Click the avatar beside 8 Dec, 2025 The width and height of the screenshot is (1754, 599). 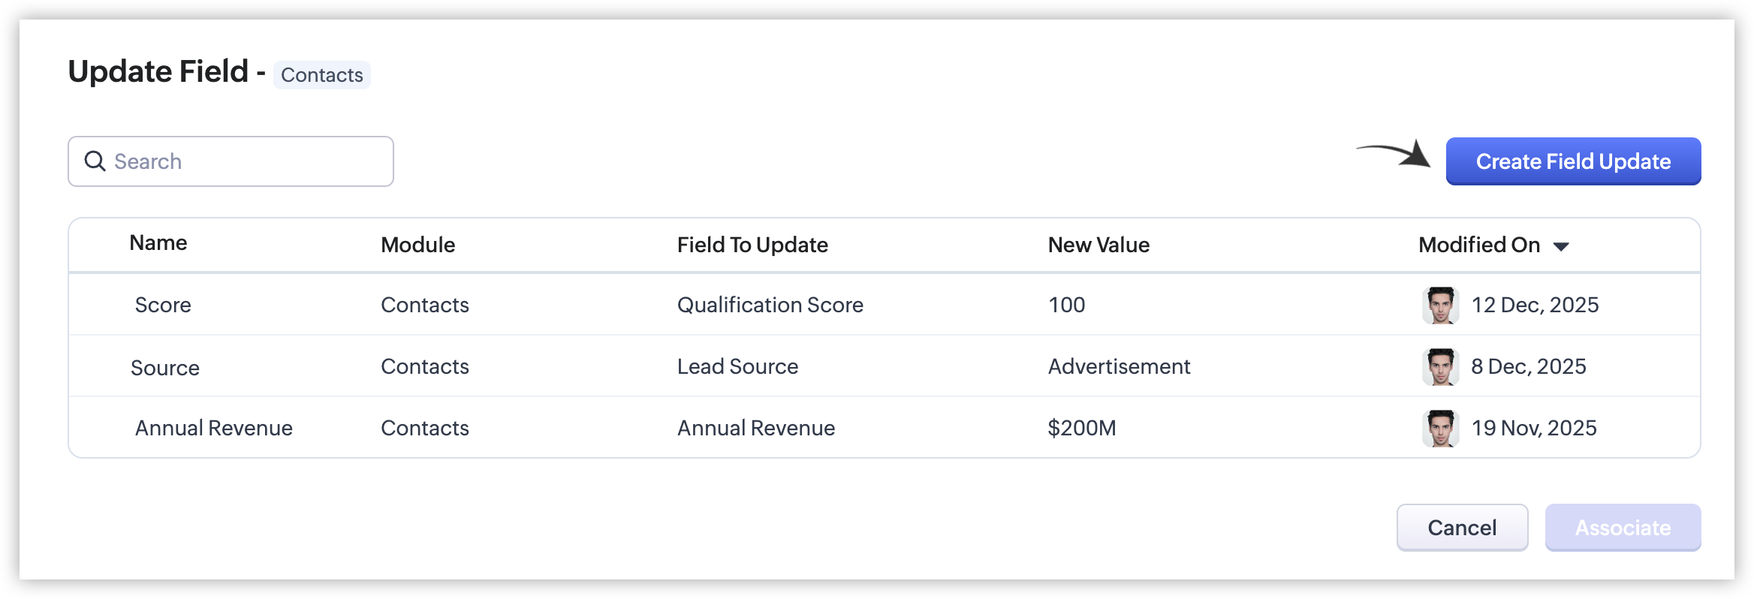(x=1440, y=366)
